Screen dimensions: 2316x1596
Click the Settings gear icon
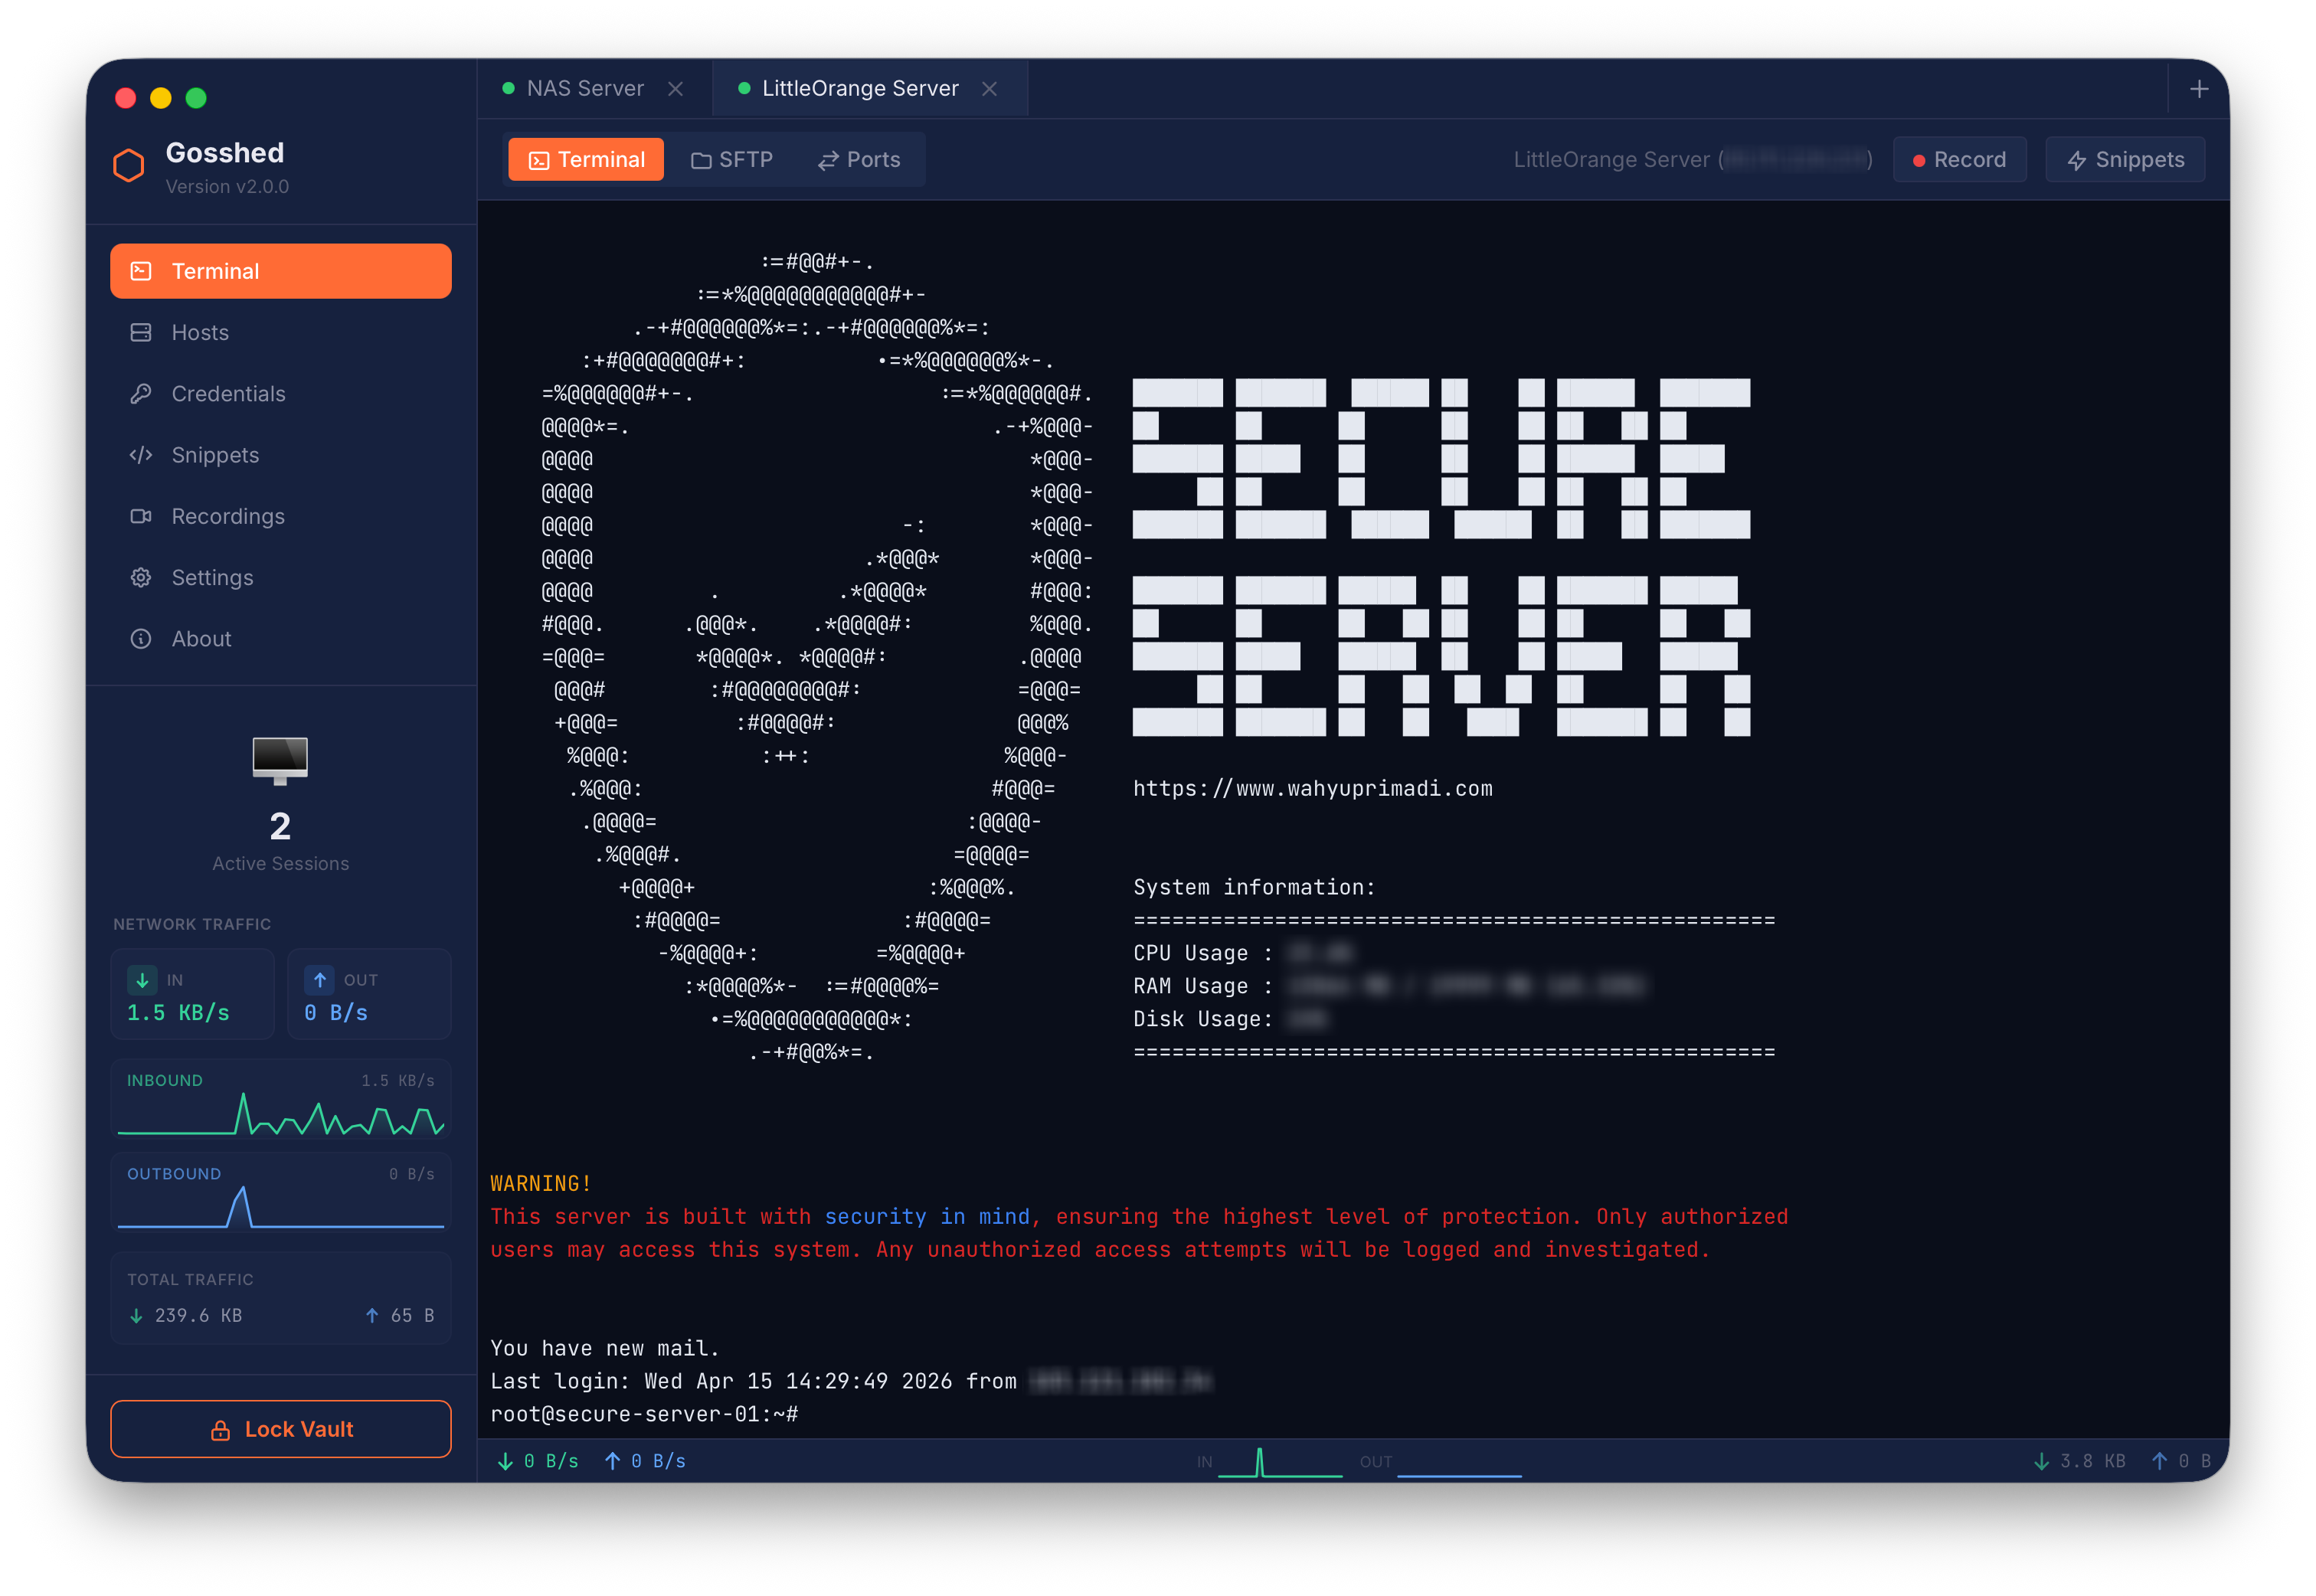coord(141,577)
